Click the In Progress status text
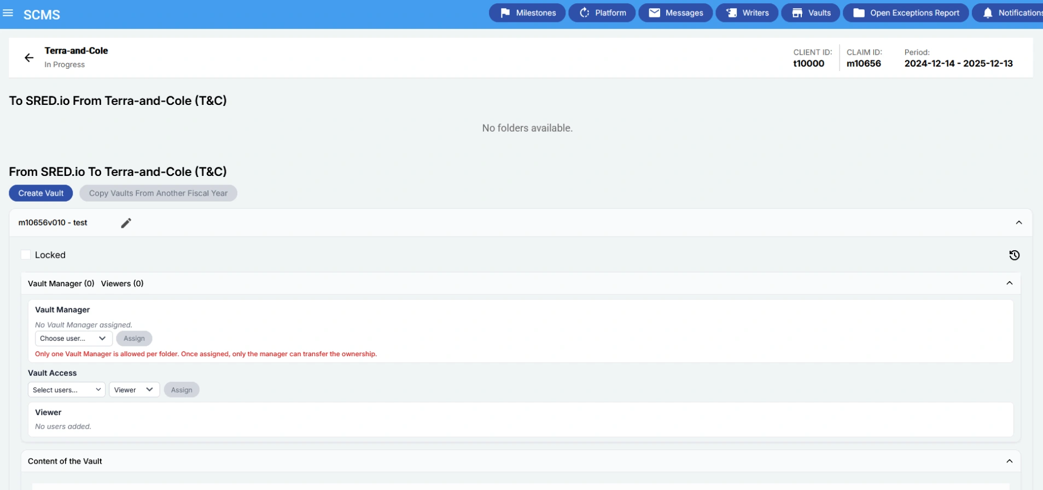This screenshot has width=1043, height=490. click(x=65, y=64)
